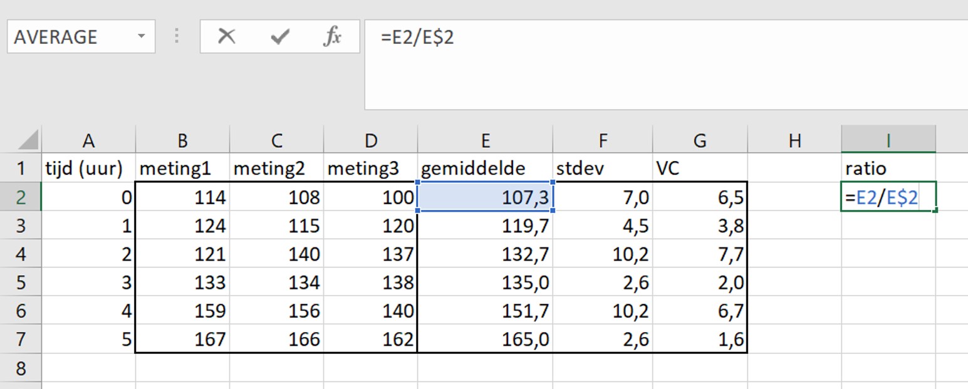Click inside the Name Box showing AVERAGE
The width and height of the screenshot is (968, 389).
(x=69, y=37)
